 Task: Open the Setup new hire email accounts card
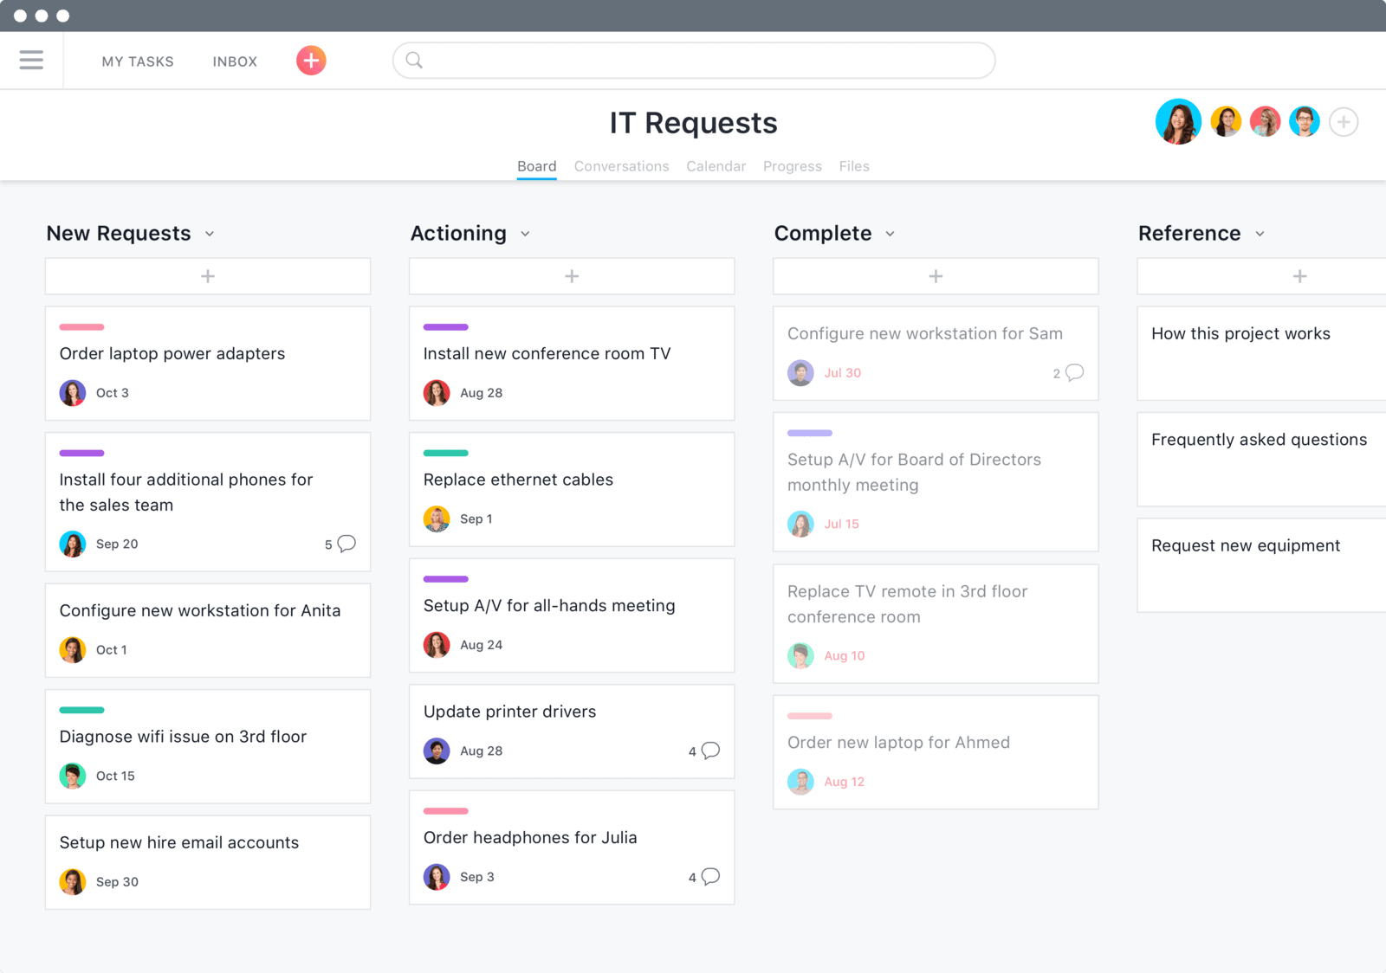(178, 842)
